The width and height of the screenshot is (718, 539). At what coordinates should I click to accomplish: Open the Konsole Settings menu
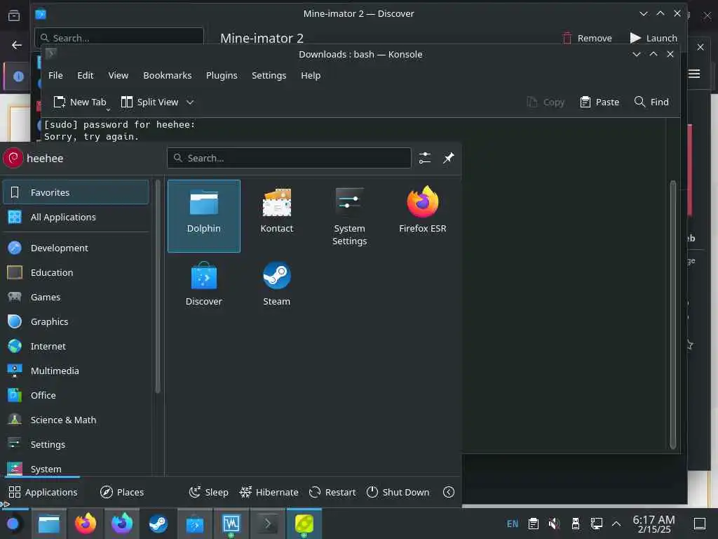269,76
